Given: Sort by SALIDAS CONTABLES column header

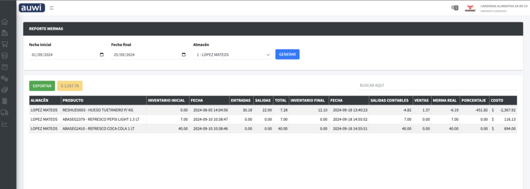Looking at the screenshot, I should [x=391, y=100].
